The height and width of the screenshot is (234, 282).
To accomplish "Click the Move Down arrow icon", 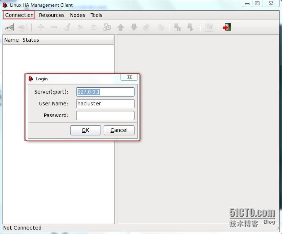I will pyautogui.click(x=134, y=27).
